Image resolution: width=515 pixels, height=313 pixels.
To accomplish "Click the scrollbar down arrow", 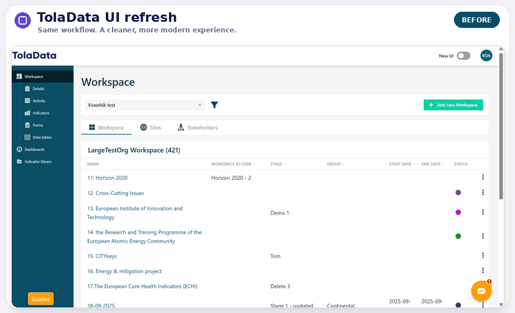I will tap(501, 305).
